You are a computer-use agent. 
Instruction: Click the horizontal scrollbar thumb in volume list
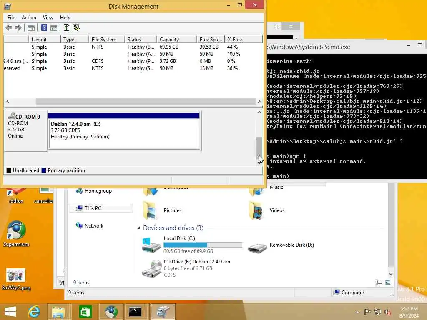click(x=146, y=102)
